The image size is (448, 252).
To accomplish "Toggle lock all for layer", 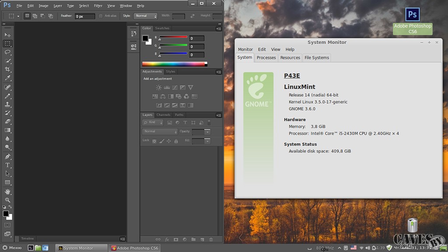I will point(176,141).
